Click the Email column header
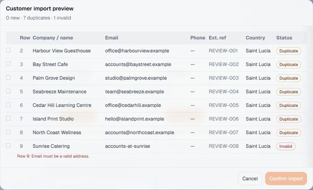This screenshot has width=313, height=190. click(x=112, y=38)
